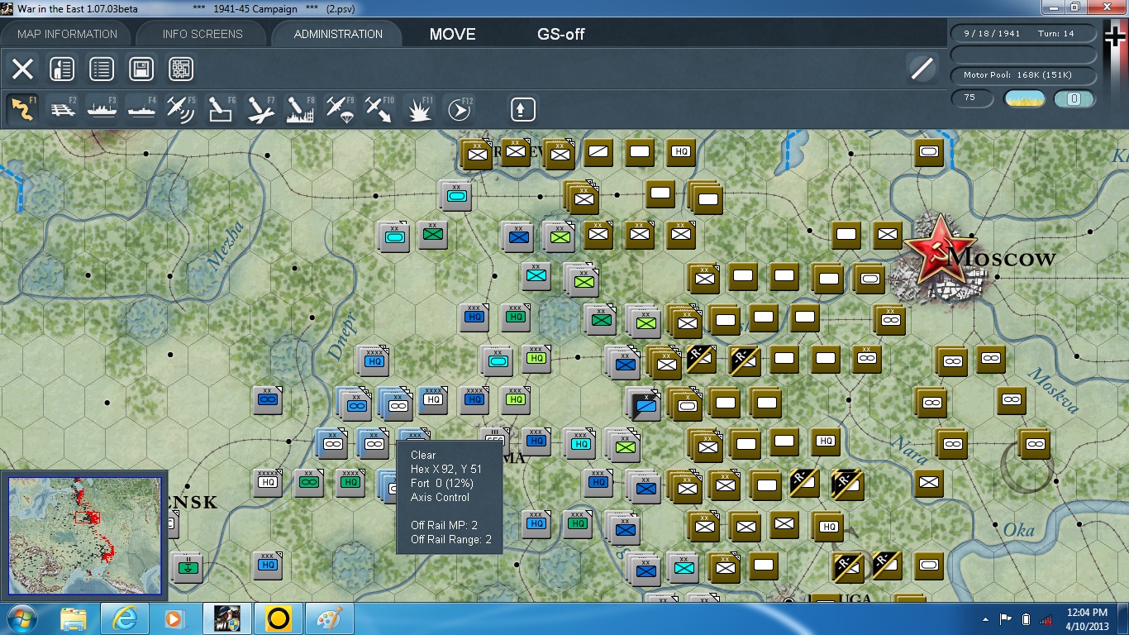Activate the F6 bomb unit mode
This screenshot has width=1129, height=635.
click(x=221, y=109)
